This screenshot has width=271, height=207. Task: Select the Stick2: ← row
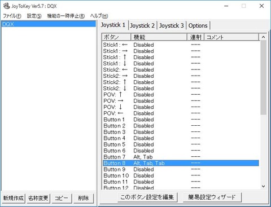tap(181, 69)
